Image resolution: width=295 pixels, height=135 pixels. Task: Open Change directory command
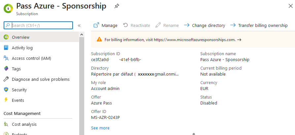[x=209, y=26]
